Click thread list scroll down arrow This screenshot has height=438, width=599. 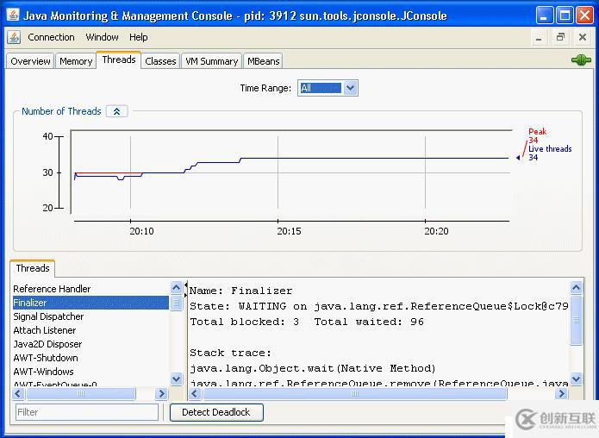(176, 379)
